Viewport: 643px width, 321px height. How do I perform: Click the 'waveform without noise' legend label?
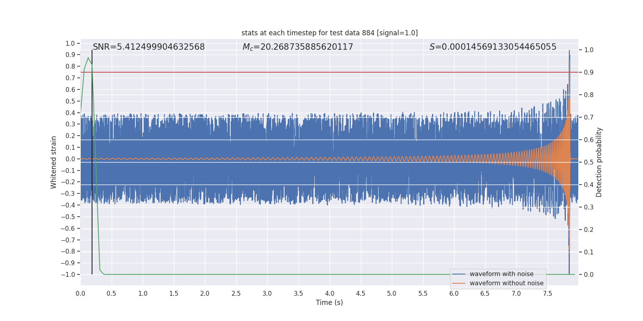pyautogui.click(x=506, y=283)
